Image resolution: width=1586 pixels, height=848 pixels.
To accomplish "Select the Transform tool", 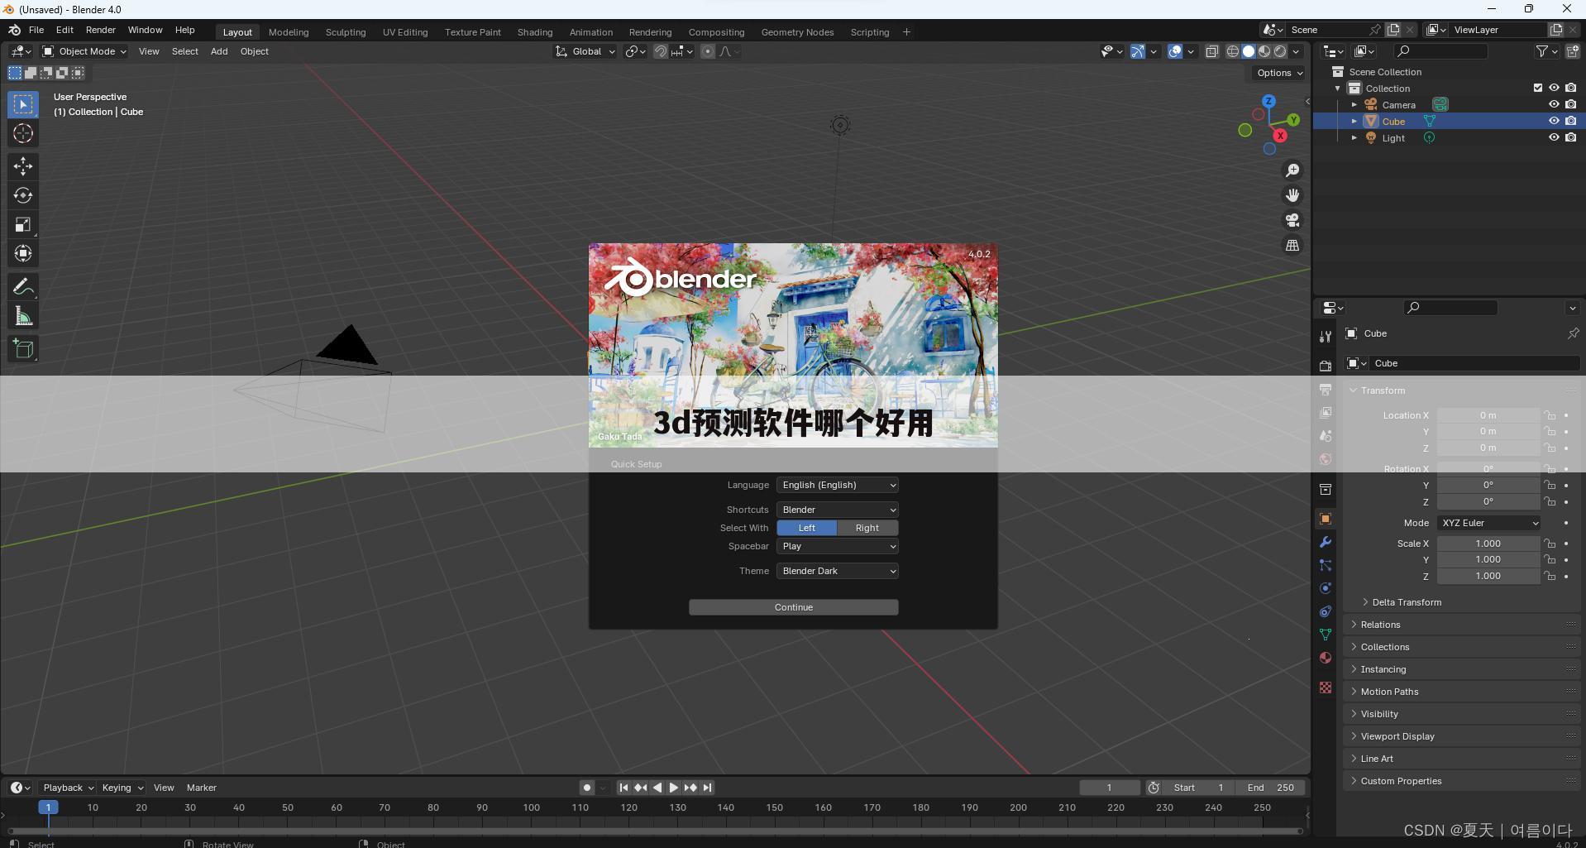I will tap(23, 253).
